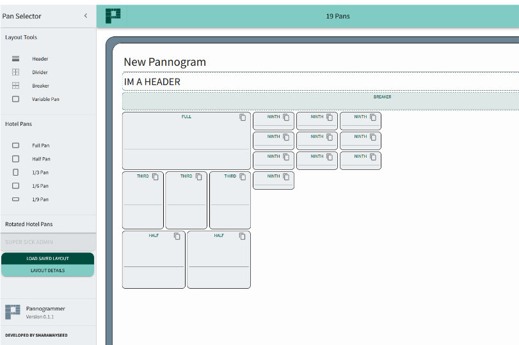Click the New Pannogram title
The width and height of the screenshot is (519, 345).
(x=164, y=62)
